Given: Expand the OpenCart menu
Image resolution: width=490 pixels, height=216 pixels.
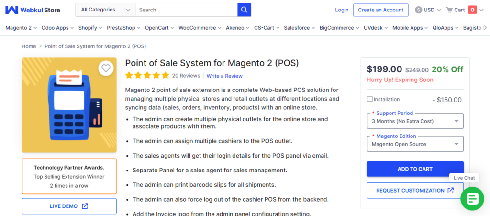Looking at the screenshot, I should pos(159,28).
